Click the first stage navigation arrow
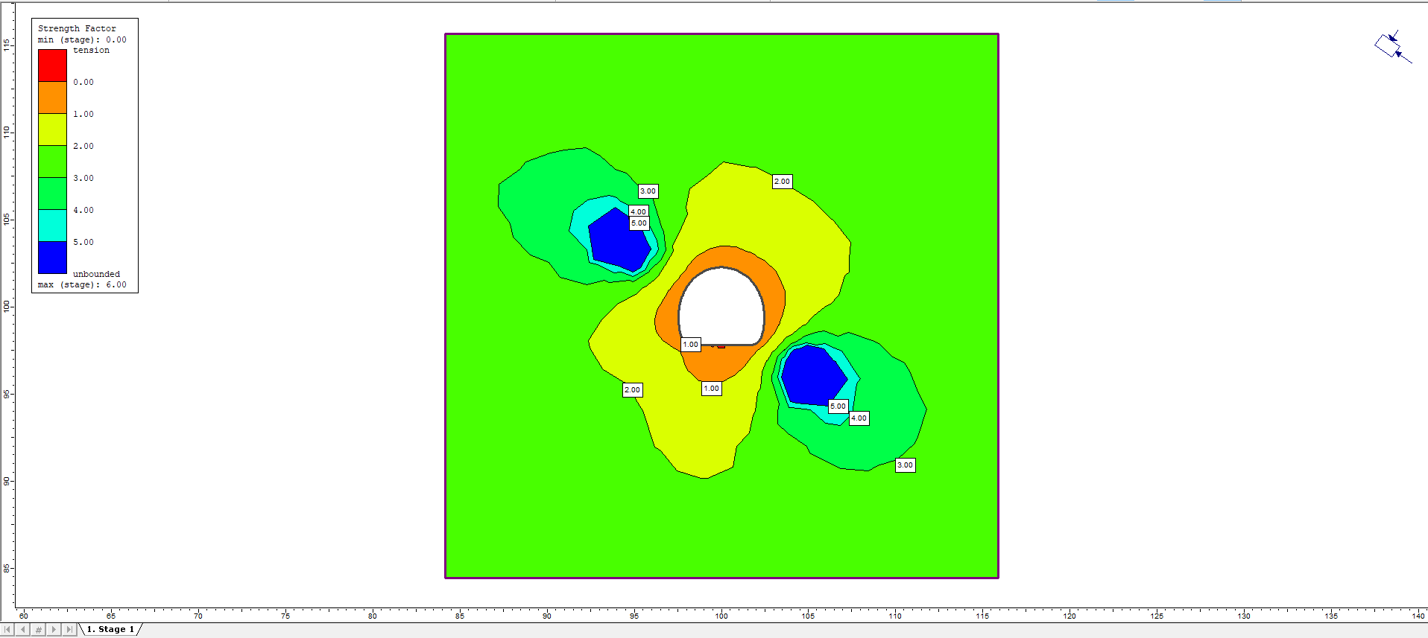Image resolution: width=1428 pixels, height=638 pixels. [x=8, y=630]
